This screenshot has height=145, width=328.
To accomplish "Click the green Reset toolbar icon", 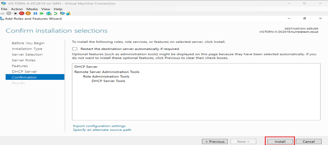I will [x=42, y=13].
